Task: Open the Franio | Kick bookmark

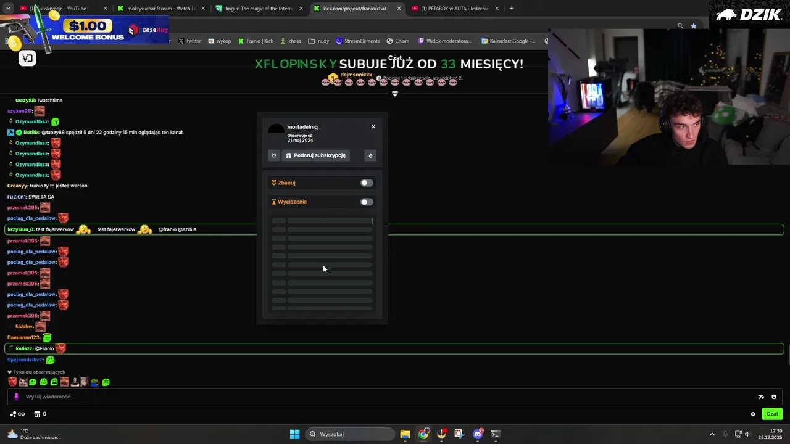Action: point(256,41)
